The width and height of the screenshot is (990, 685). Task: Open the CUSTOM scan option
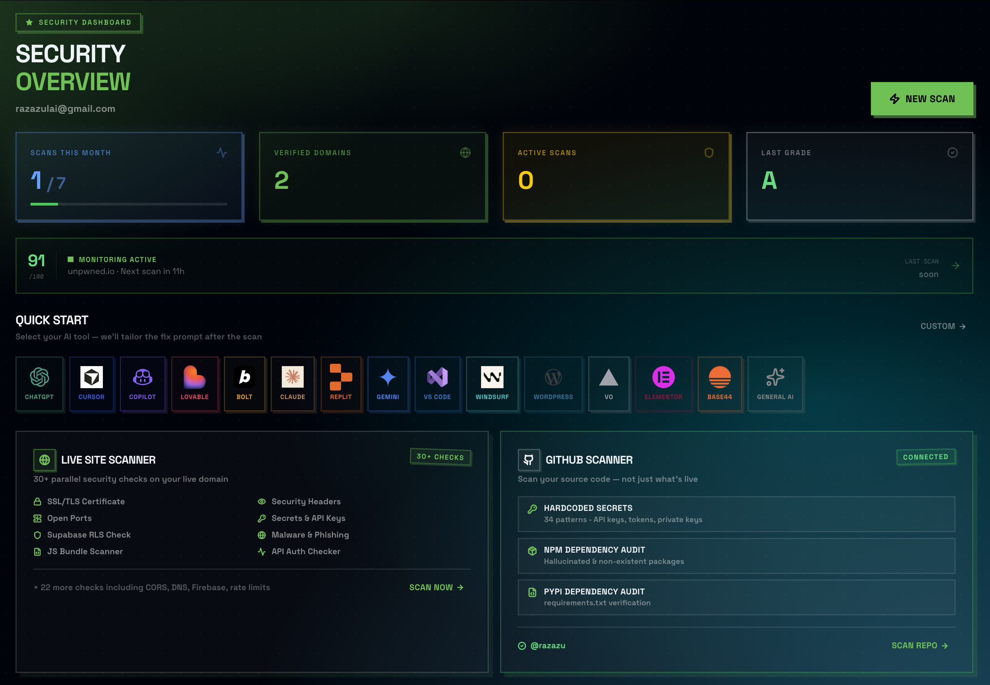(x=942, y=326)
